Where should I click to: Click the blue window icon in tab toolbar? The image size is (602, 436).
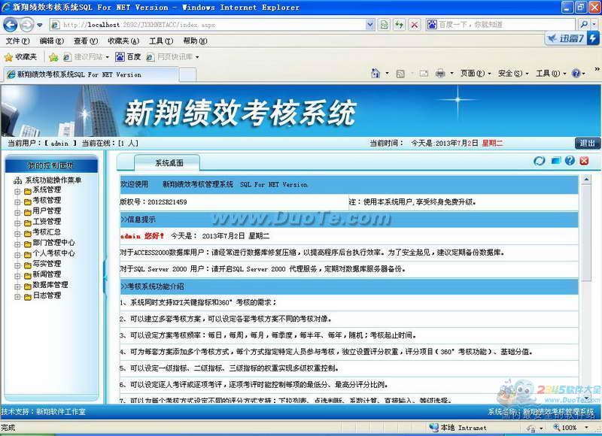[x=555, y=161]
